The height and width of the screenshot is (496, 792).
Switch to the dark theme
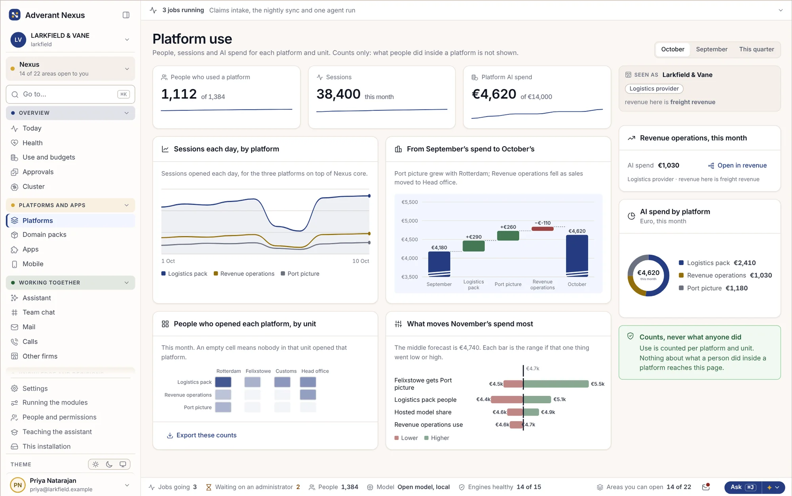click(x=109, y=464)
